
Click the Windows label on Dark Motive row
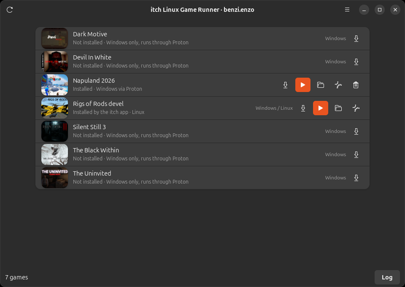coord(335,38)
